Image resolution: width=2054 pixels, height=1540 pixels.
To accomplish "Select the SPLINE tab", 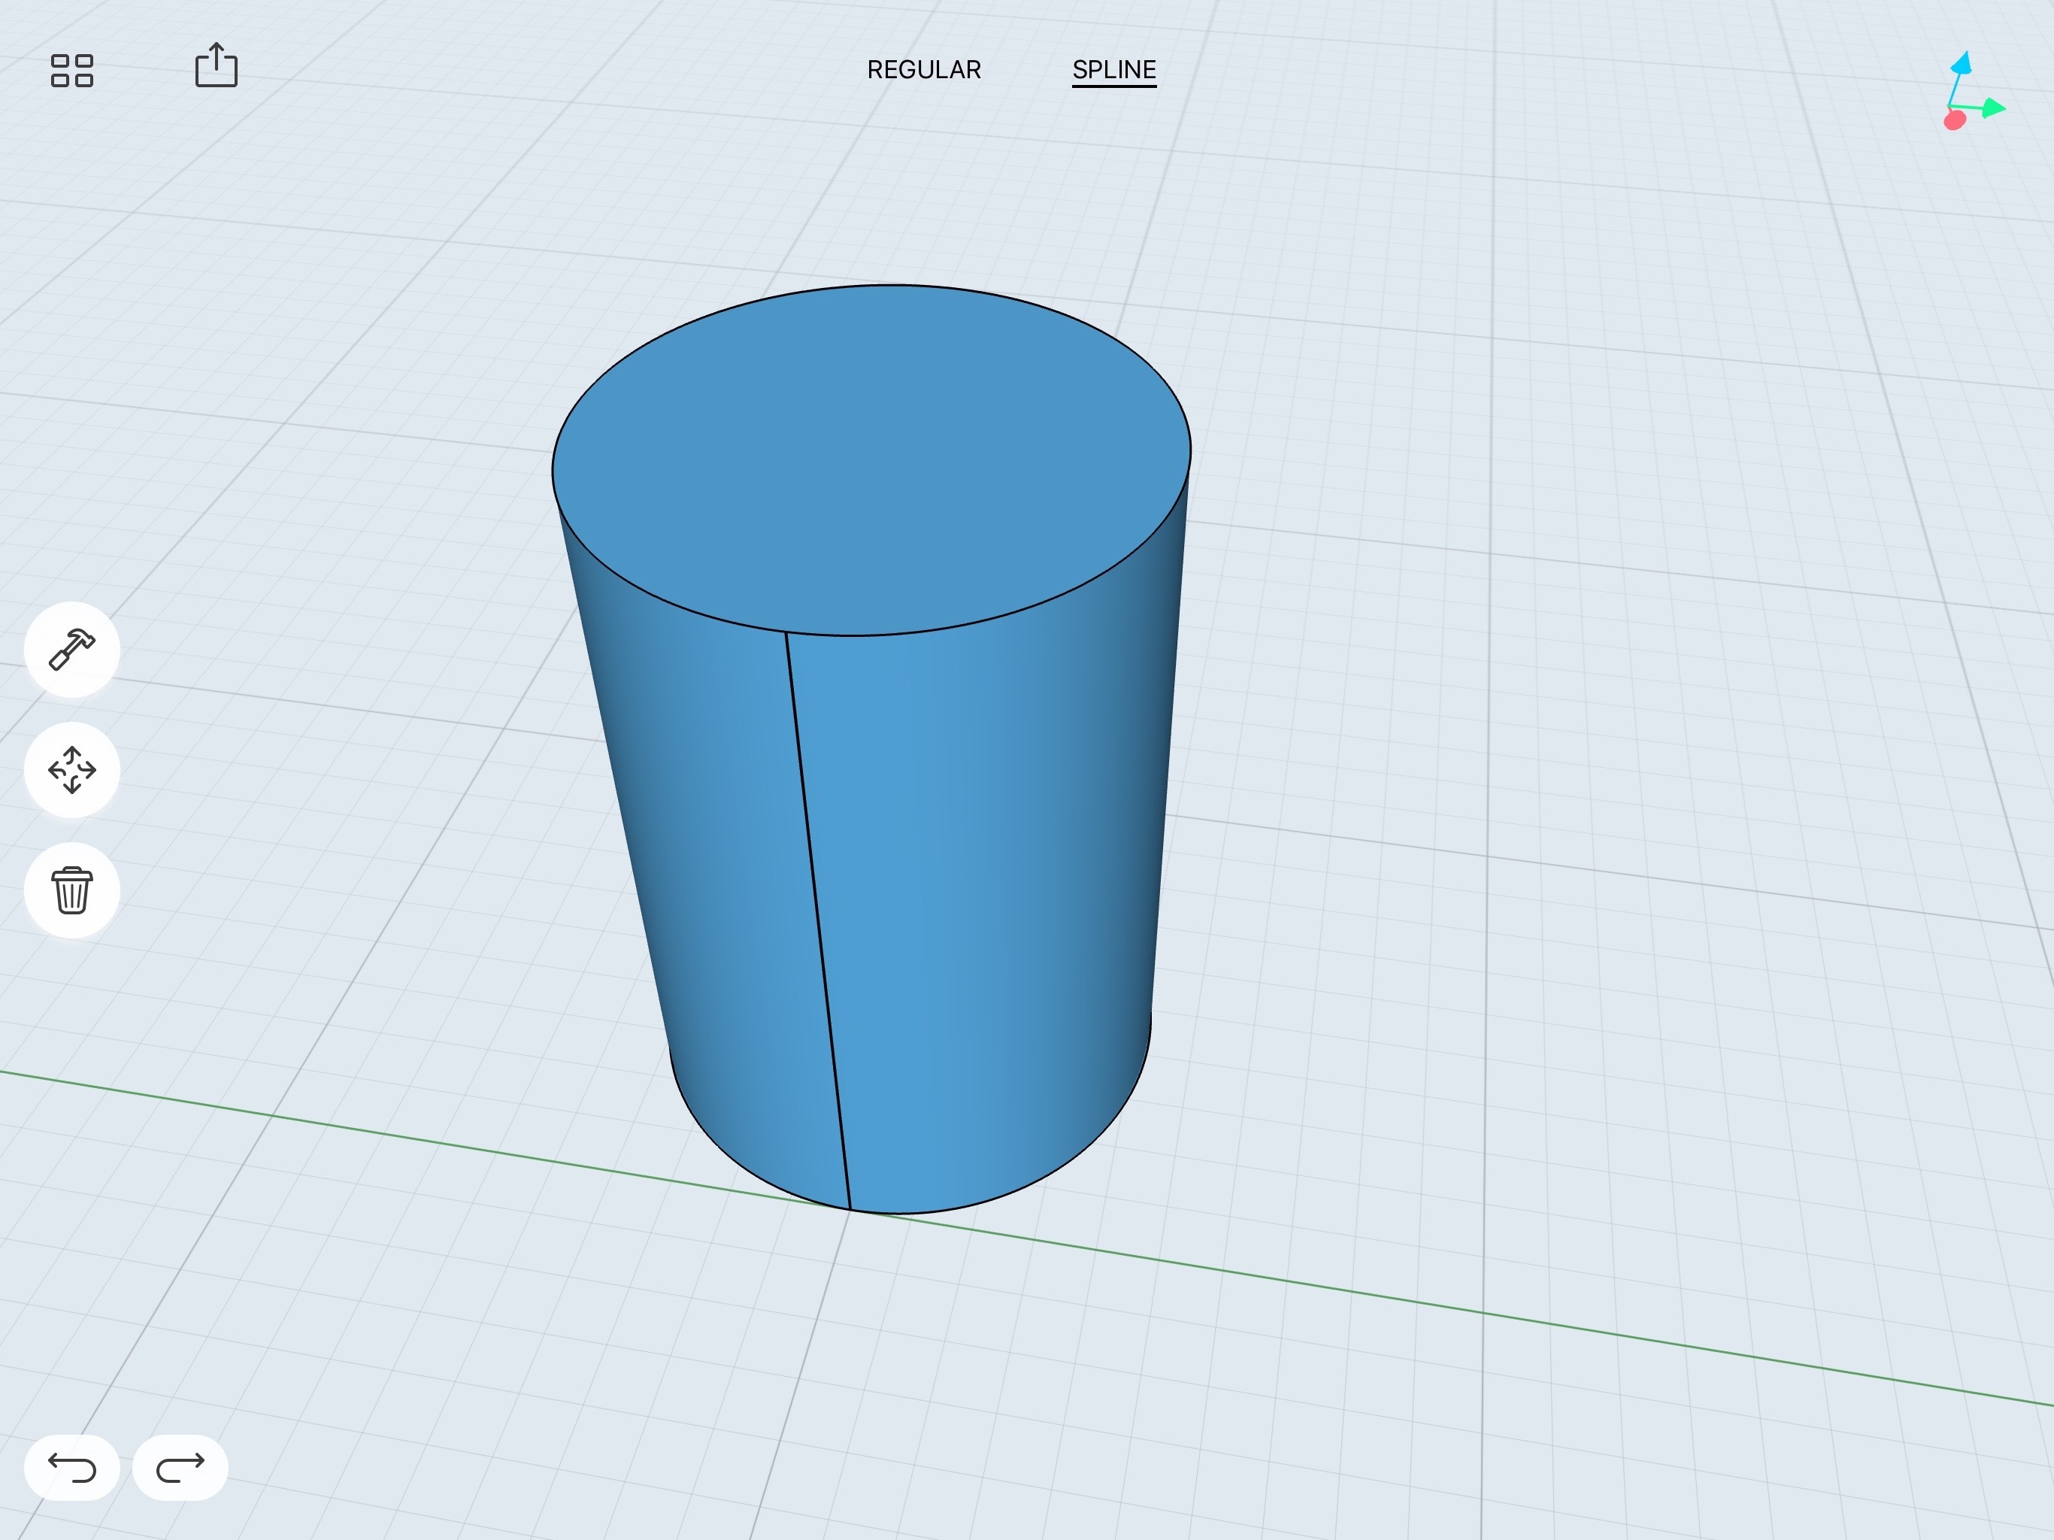I will coord(1114,70).
